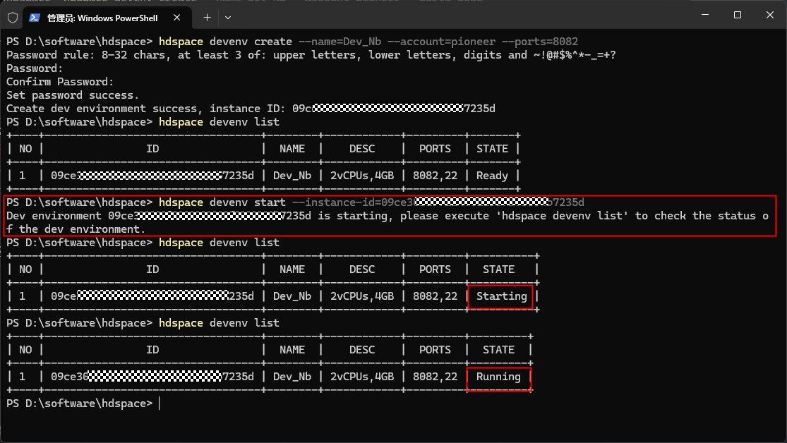This screenshot has width=787, height=443.
Task: Click the Dev_Nb name in last table
Action: (292, 377)
